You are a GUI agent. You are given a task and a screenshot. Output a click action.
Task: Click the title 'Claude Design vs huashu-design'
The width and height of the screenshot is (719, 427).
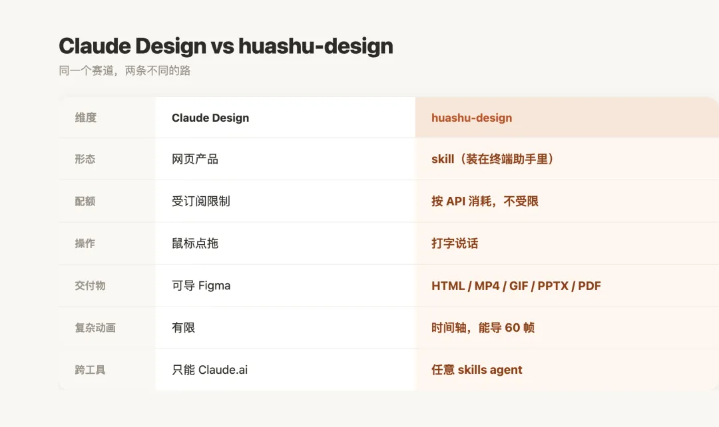pyautogui.click(x=226, y=47)
